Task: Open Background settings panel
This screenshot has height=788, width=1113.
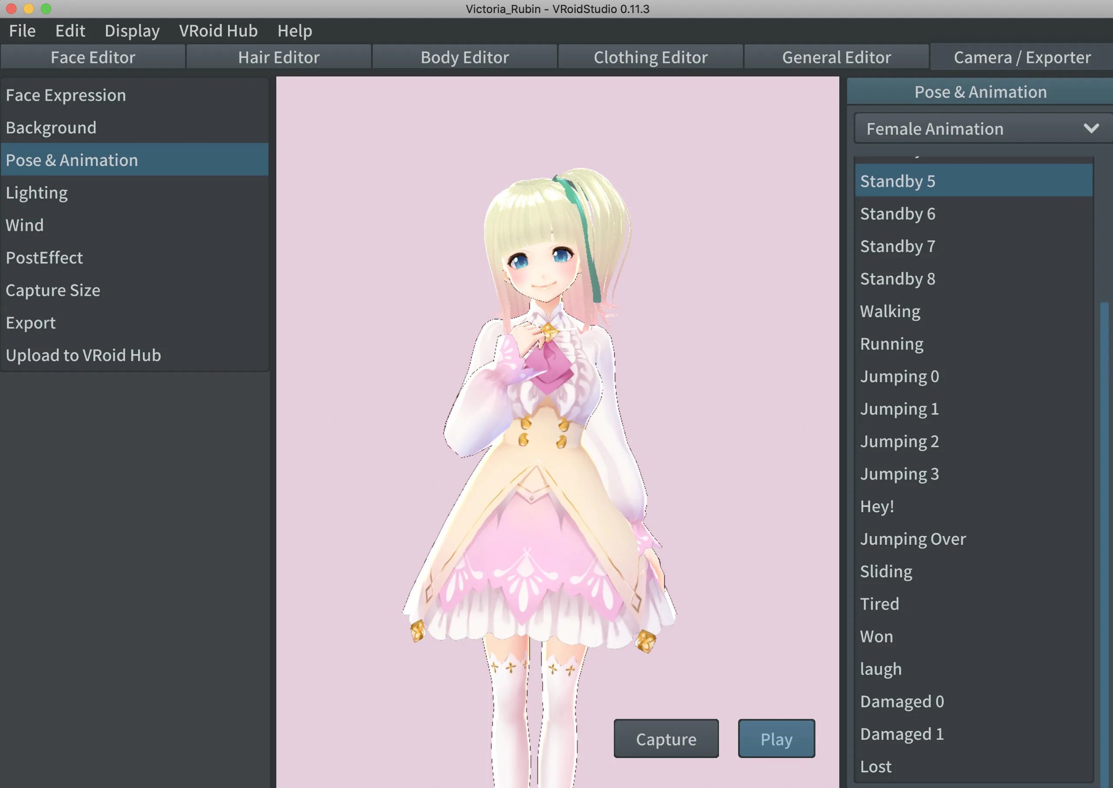Action: [x=51, y=127]
